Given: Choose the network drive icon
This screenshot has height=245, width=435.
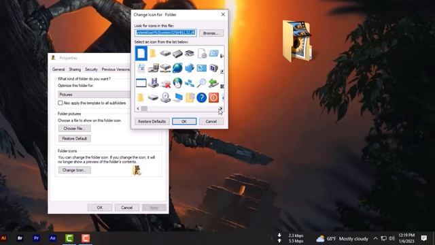Looking at the screenshot, I should [x=165, y=68].
